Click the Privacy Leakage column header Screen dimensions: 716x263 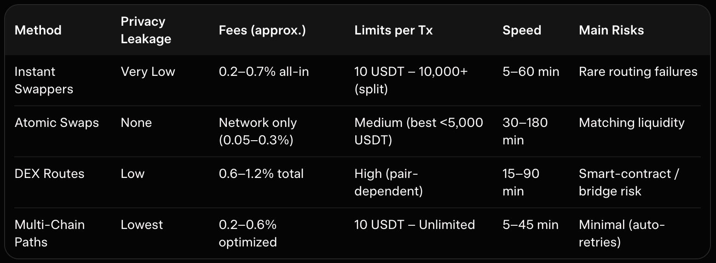(146, 30)
